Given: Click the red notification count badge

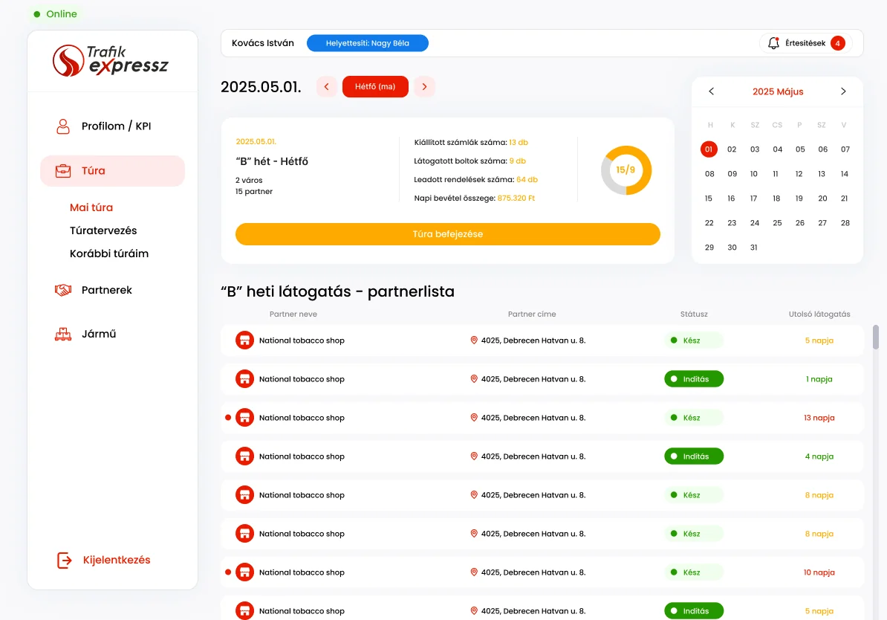Looking at the screenshot, I should (x=838, y=43).
